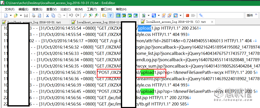This screenshot has height=108, width=260.
Task: Open the 窗口(W) menu
Action: click(x=106, y=9)
